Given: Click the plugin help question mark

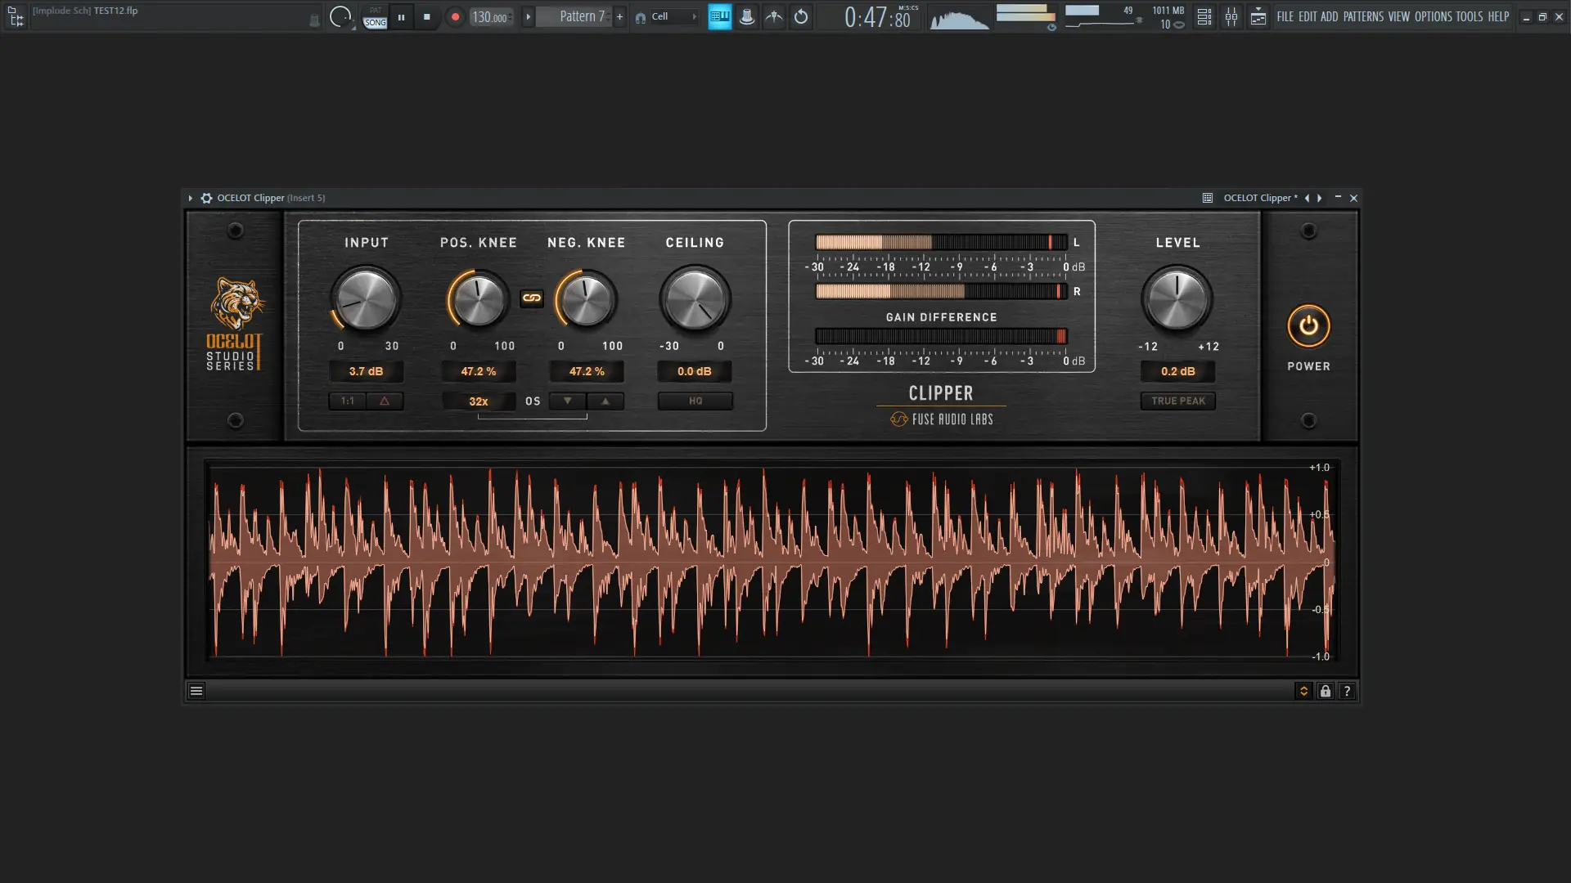Looking at the screenshot, I should click(1347, 691).
